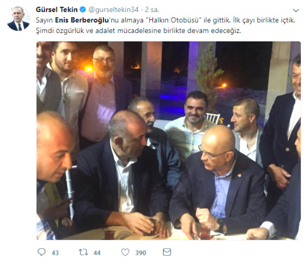Send tweet via the envelope message icon
Viewport: 305px width, 262px height.
click(x=167, y=252)
